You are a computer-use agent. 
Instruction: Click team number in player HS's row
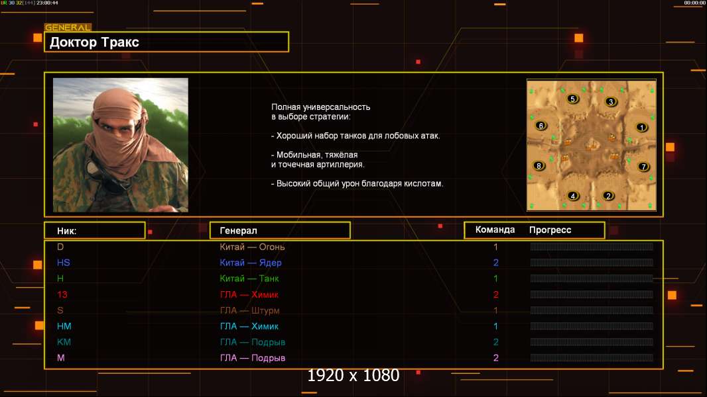(495, 263)
